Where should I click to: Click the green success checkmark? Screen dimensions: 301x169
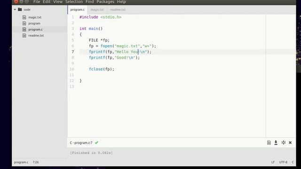(x=96, y=143)
